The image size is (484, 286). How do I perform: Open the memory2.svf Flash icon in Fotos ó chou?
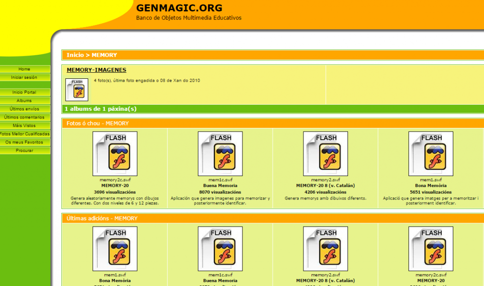tap(325, 154)
